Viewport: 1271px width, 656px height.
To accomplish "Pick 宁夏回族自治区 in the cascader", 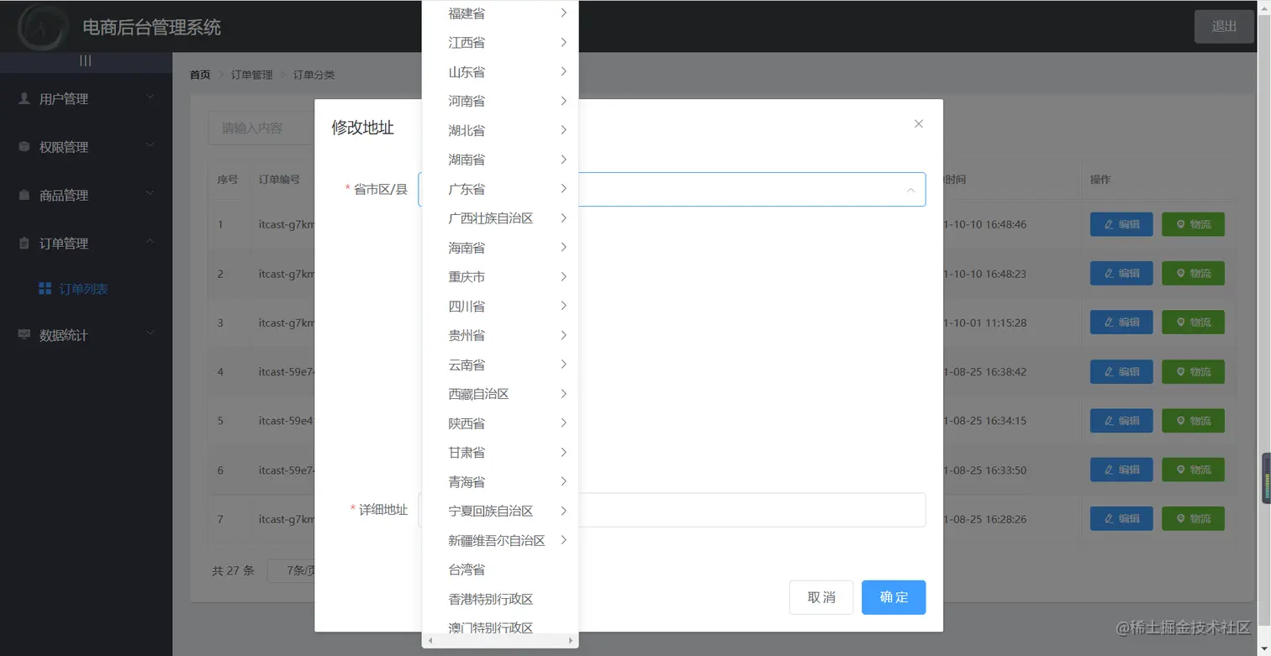I will [500, 511].
